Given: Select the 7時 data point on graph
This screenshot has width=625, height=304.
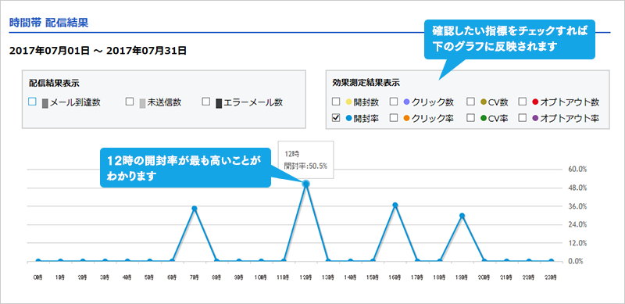Looking at the screenshot, I should 194,208.
